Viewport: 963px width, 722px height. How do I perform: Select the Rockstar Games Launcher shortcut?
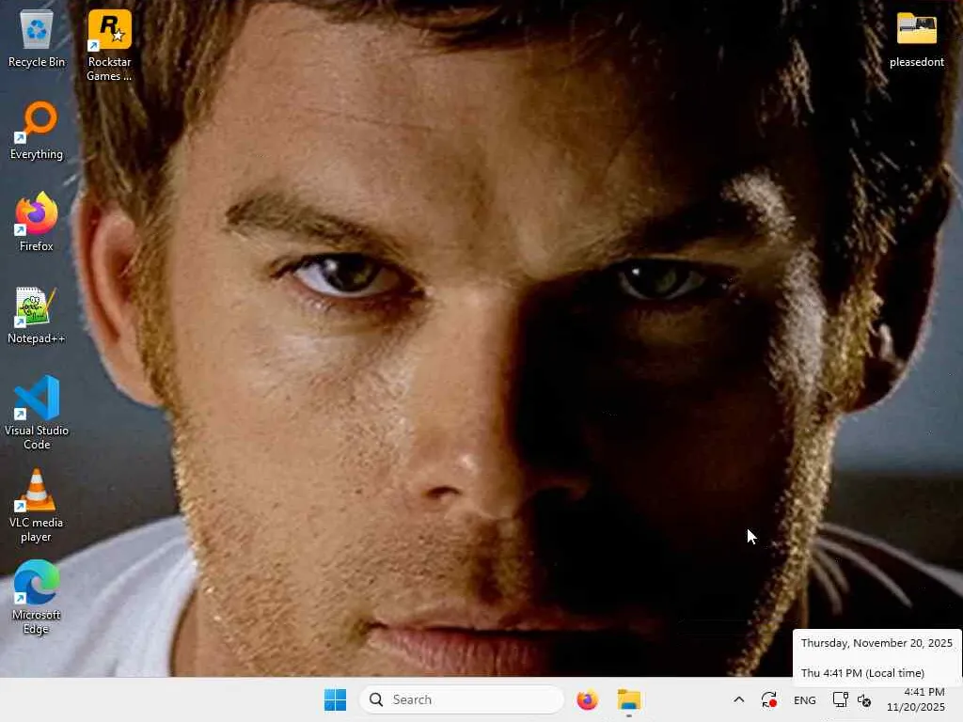point(109,45)
